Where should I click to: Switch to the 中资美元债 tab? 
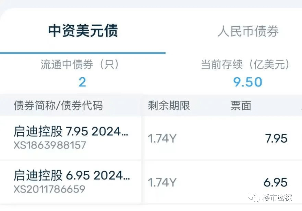pos(83,31)
